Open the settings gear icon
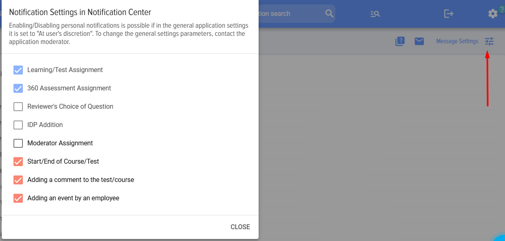The image size is (505, 241). (493, 14)
